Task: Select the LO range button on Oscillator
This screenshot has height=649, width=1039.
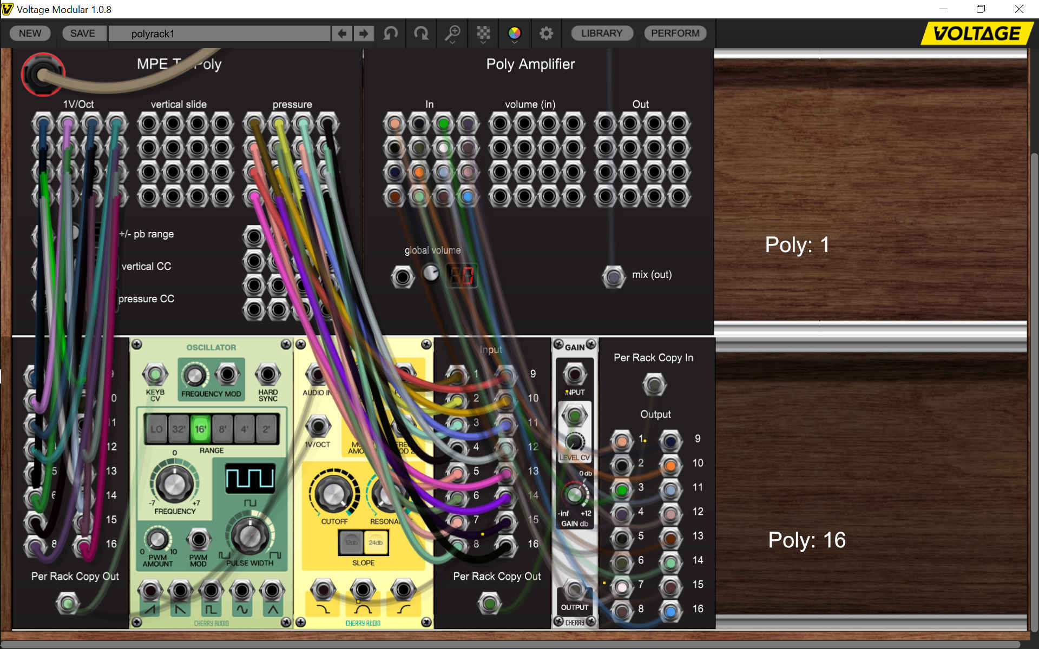Action: (x=156, y=429)
